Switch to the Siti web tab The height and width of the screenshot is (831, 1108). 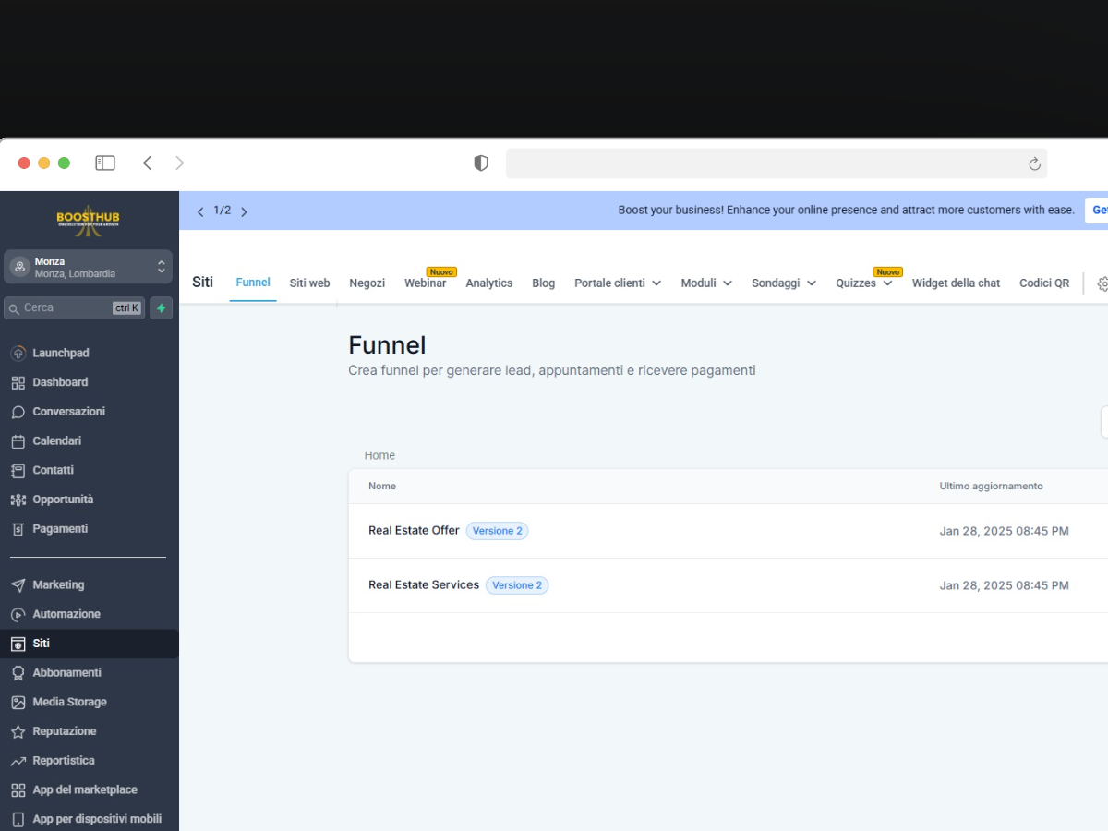(x=309, y=283)
